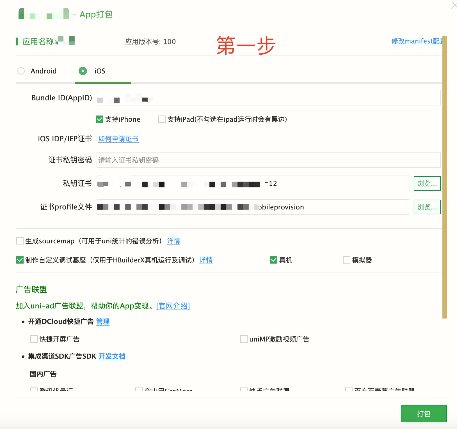Select the Android platform radio button
Viewport: 457px width, 429px height.
tap(21, 71)
